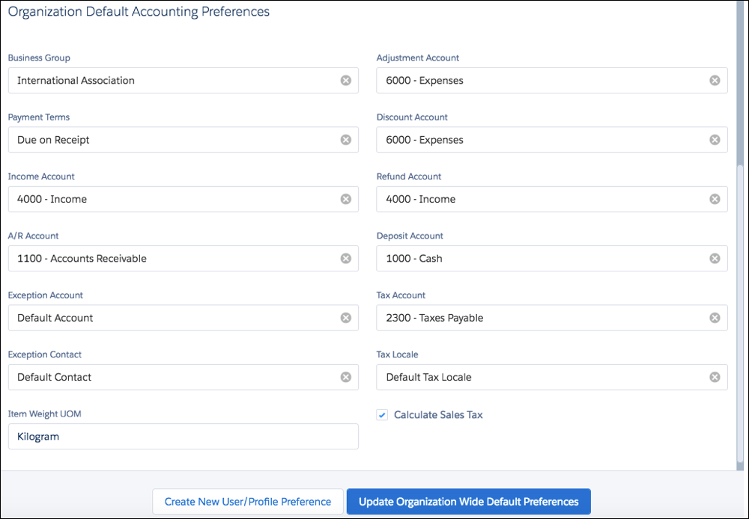
Task: Clear the Deposit Account field value
Action: click(715, 259)
